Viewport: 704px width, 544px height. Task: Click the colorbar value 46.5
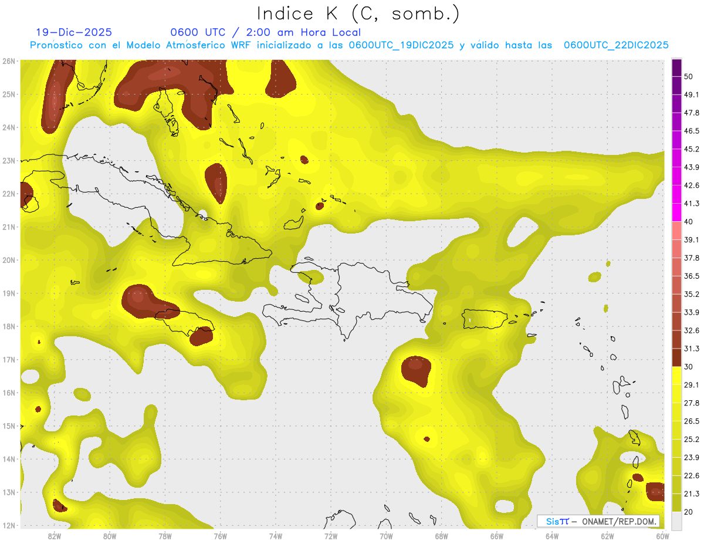[x=692, y=131]
